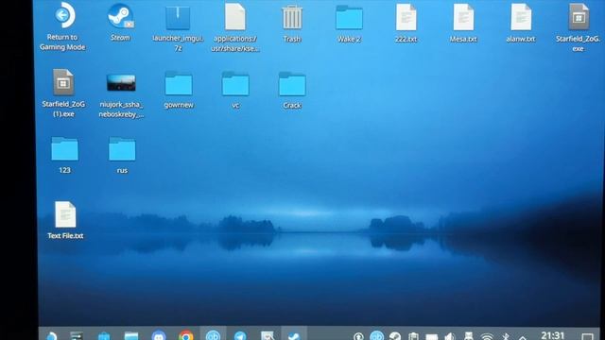Select Starfield_ZoG.exe at the top right

click(x=578, y=27)
